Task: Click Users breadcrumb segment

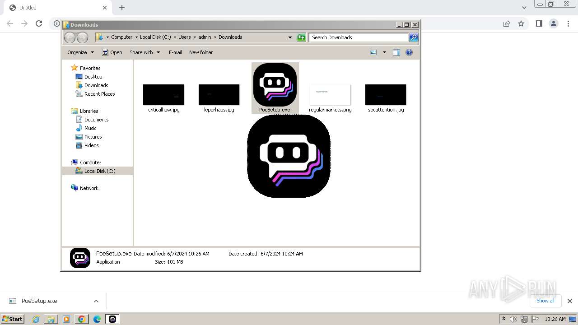Action: tap(184, 37)
